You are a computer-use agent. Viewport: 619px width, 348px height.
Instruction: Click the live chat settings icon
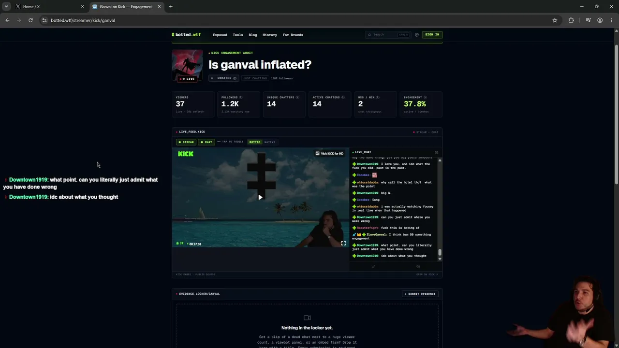436,152
